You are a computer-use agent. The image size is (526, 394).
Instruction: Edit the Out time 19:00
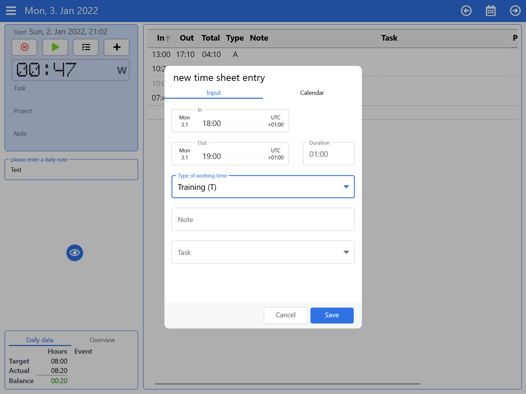point(212,156)
